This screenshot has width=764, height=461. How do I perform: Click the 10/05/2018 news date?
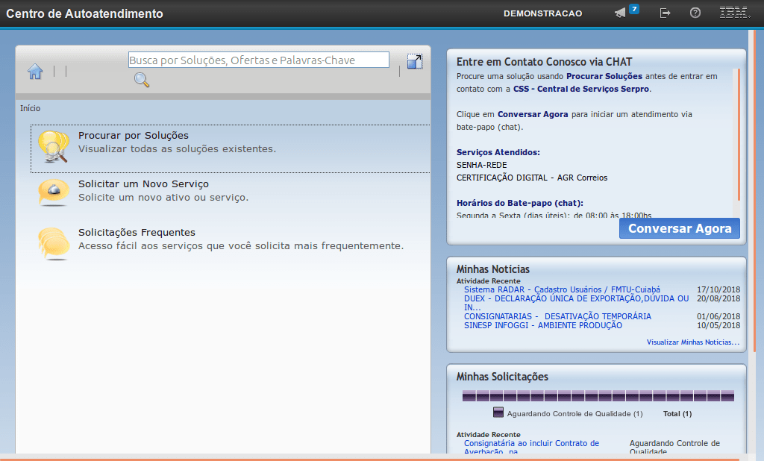[x=718, y=325]
